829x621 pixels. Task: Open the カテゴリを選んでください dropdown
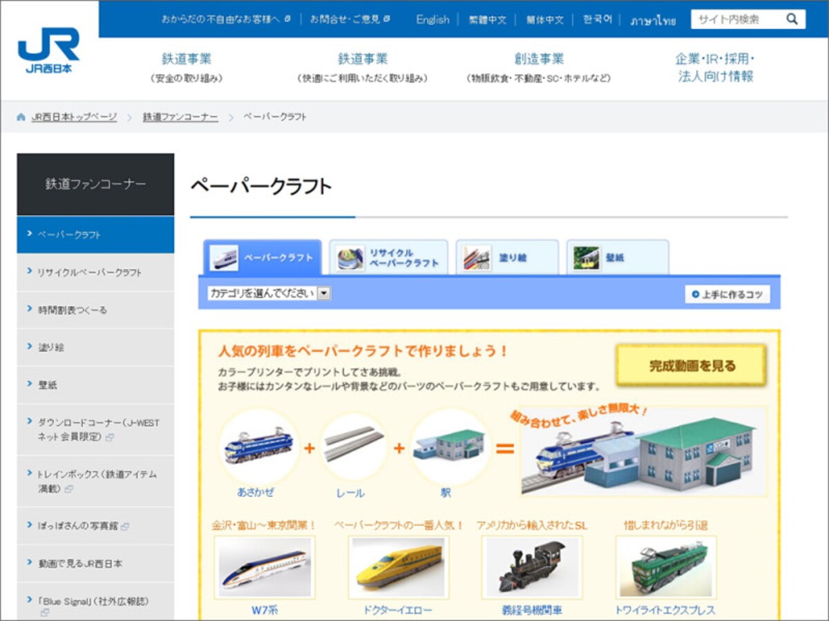(x=269, y=293)
